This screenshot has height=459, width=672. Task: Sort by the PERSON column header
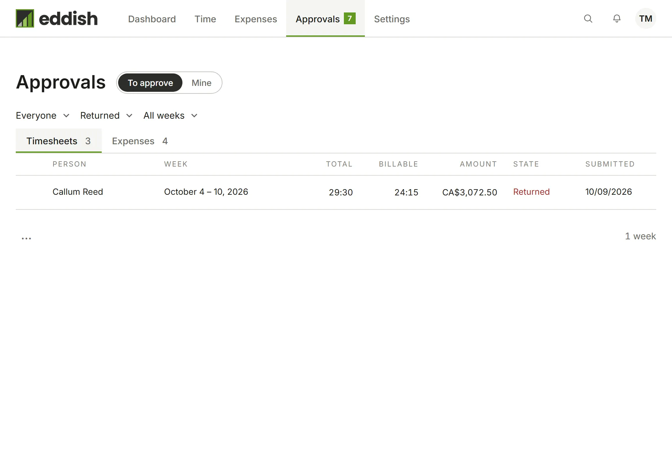tap(70, 164)
